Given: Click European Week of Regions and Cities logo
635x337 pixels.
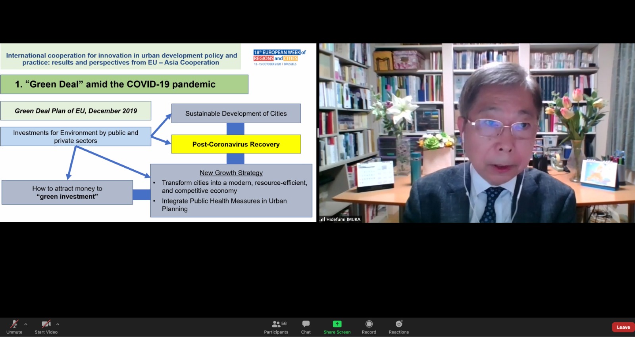Looking at the screenshot, I should click(279, 57).
